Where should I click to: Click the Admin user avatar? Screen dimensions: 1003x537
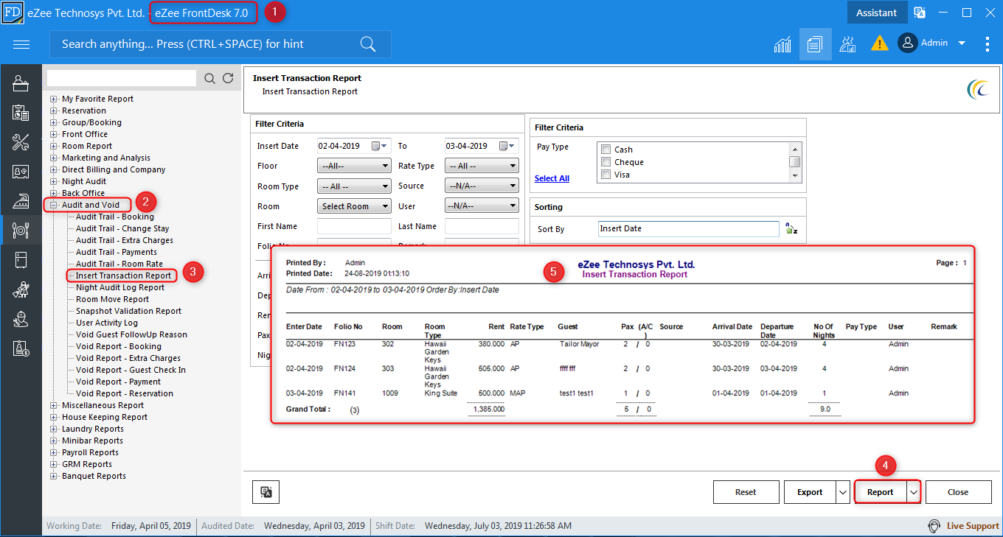pyautogui.click(x=907, y=43)
